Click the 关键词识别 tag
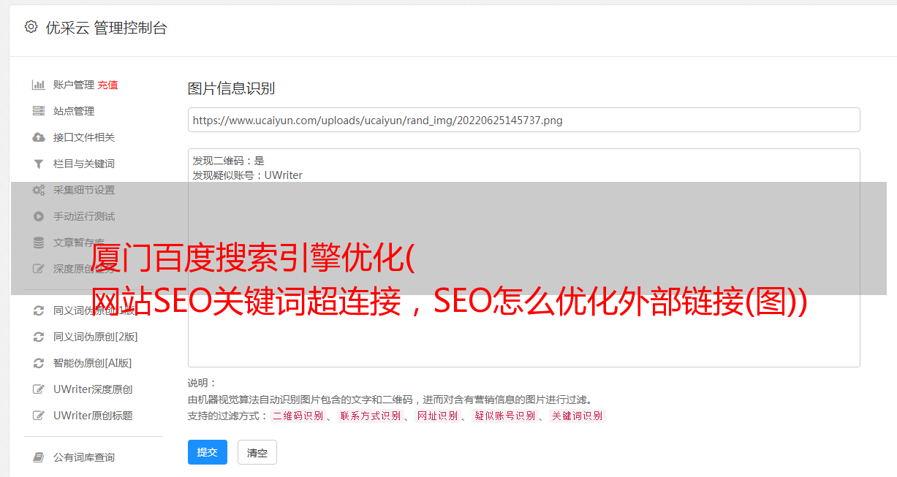Viewport: 897px width, 477px height. point(578,416)
